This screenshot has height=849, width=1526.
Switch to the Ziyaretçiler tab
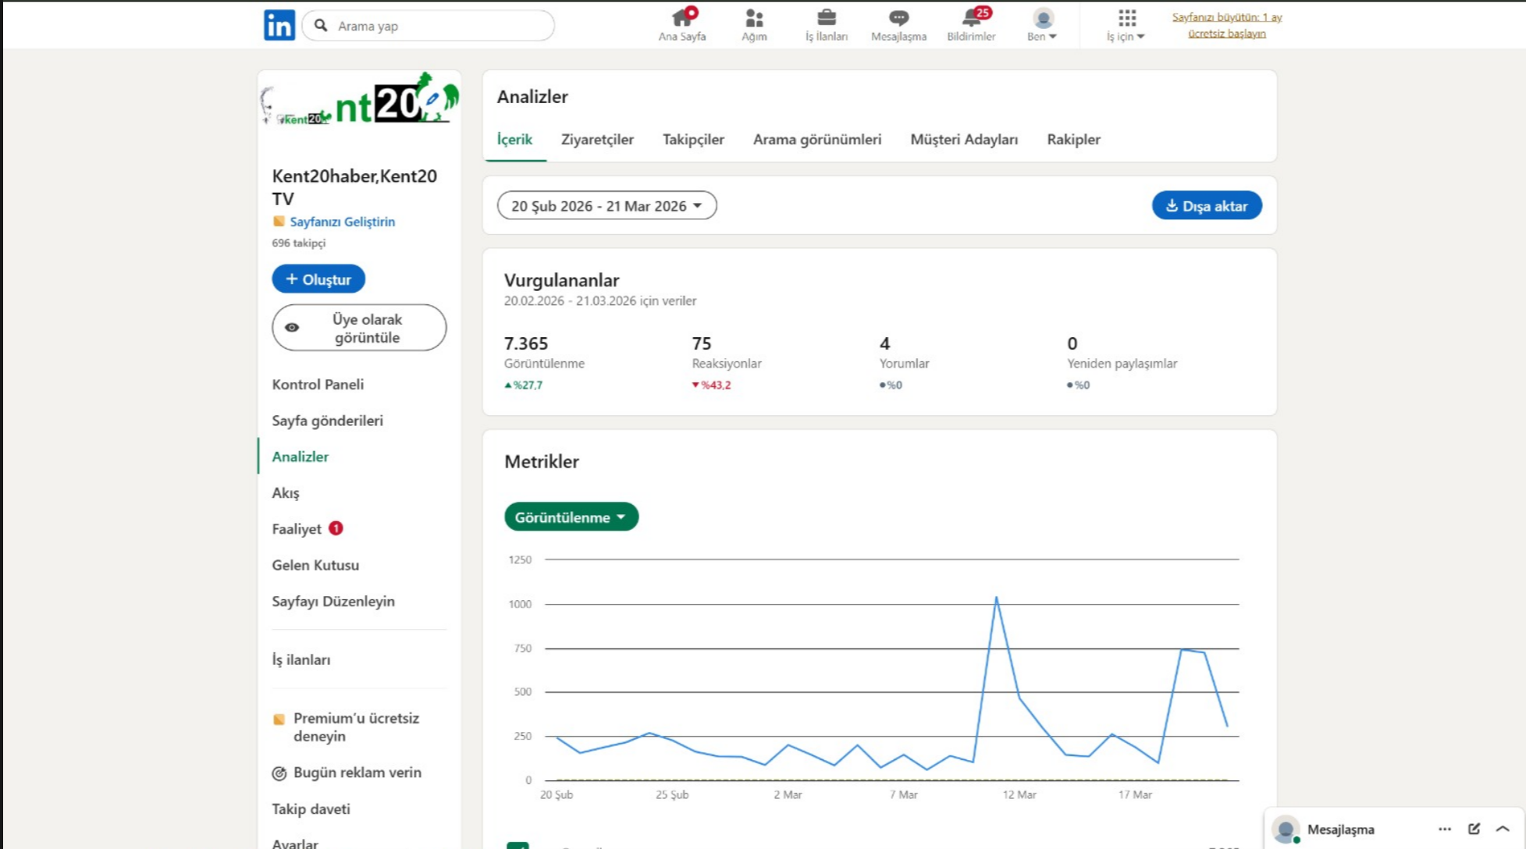(597, 140)
